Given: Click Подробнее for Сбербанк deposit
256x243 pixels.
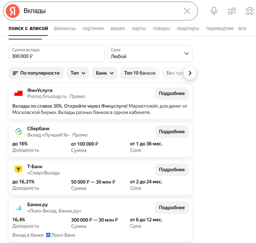Looking at the screenshot, I should [172, 132].
